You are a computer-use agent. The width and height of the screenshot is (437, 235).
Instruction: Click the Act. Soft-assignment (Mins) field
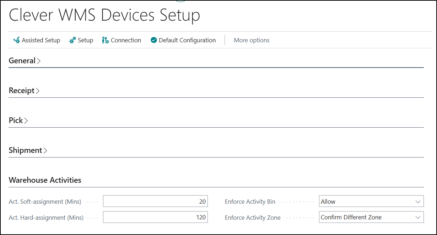(x=155, y=202)
